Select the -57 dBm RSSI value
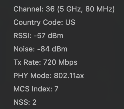 pos(49,36)
